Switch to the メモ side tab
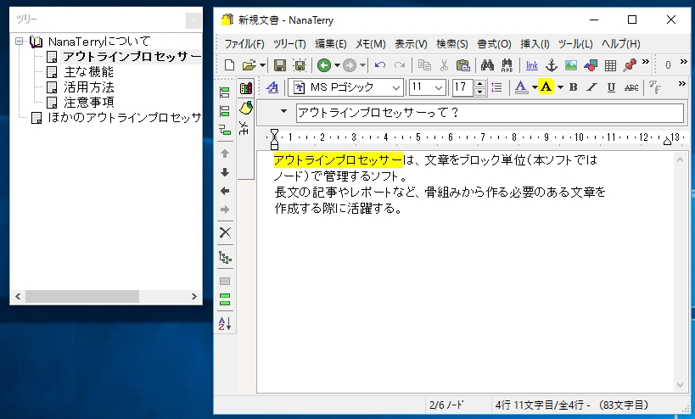The height and width of the screenshot is (419, 695). [244, 128]
